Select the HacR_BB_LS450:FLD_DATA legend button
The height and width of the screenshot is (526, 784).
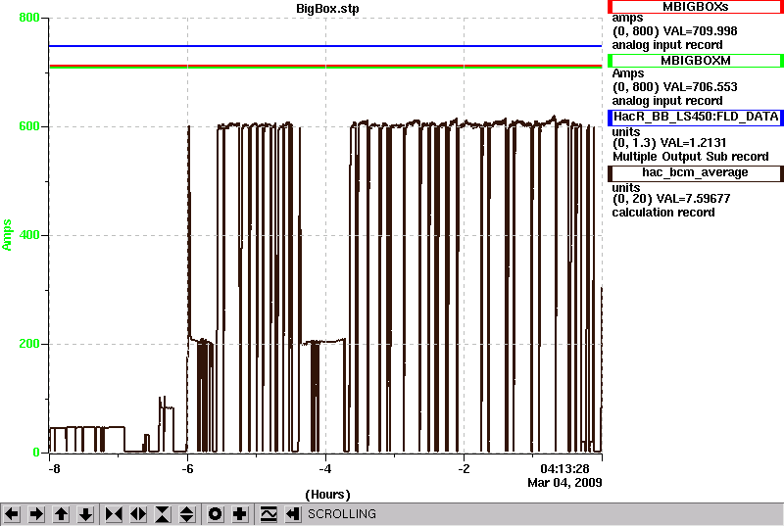tap(695, 117)
